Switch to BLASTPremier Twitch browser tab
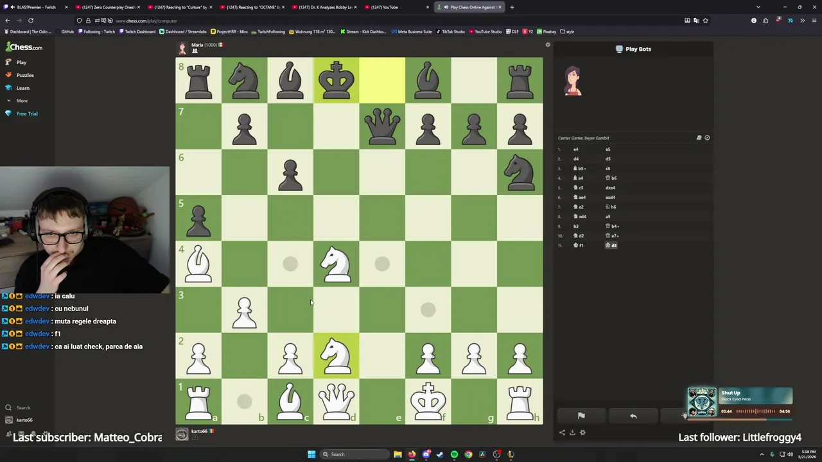This screenshot has height=462, width=822. (x=37, y=7)
